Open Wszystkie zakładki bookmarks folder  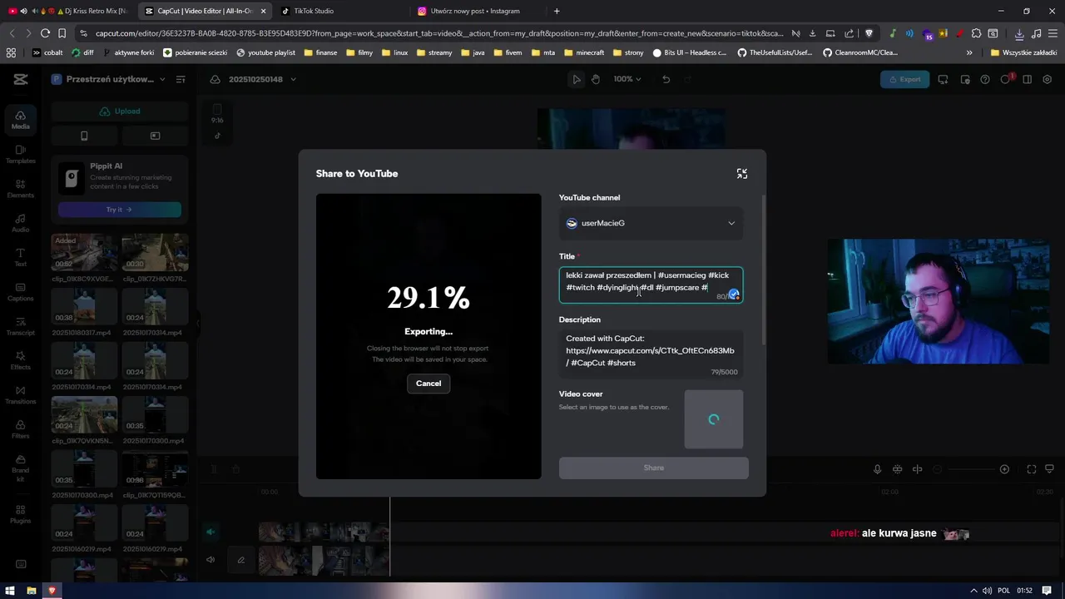[x=1023, y=52]
